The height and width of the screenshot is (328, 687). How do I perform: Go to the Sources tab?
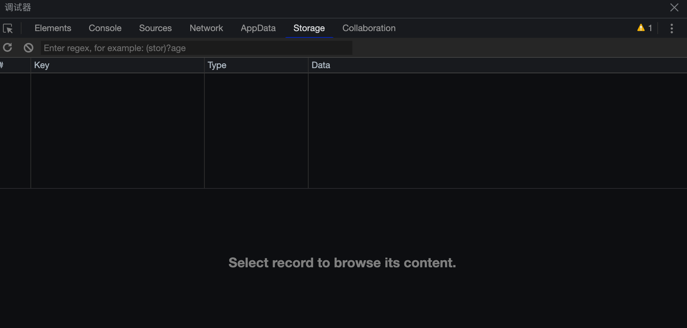point(155,28)
